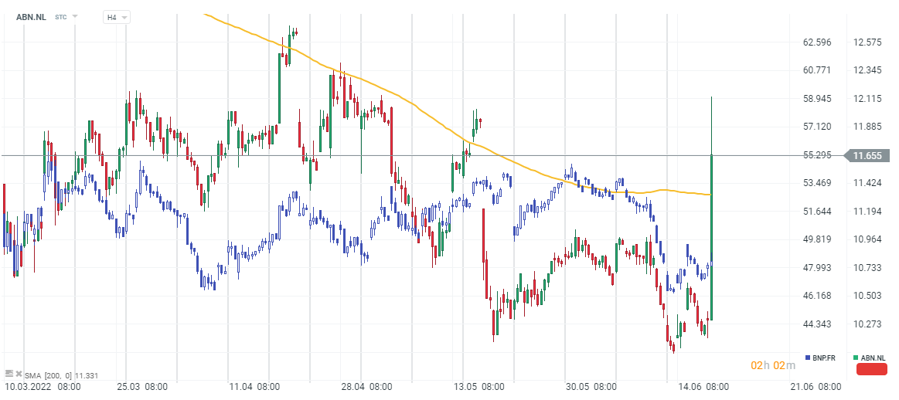
Task: Open the H4 timeframe dropdown
Action: pos(117,17)
